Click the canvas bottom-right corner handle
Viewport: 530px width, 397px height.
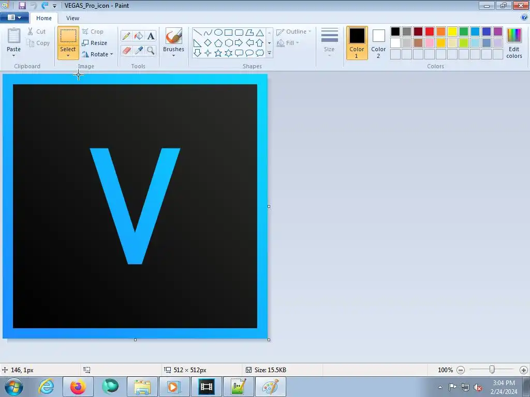pyautogui.click(x=269, y=340)
